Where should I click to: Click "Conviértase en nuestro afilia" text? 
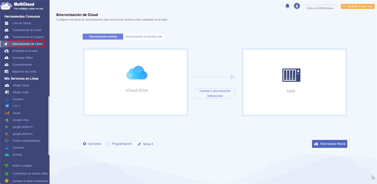tap(30, 173)
